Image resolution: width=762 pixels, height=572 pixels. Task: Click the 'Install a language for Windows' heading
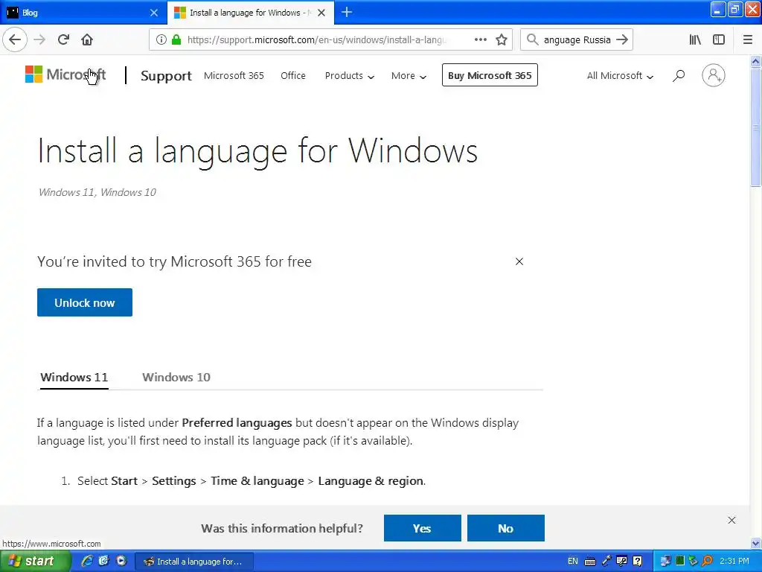tap(257, 150)
